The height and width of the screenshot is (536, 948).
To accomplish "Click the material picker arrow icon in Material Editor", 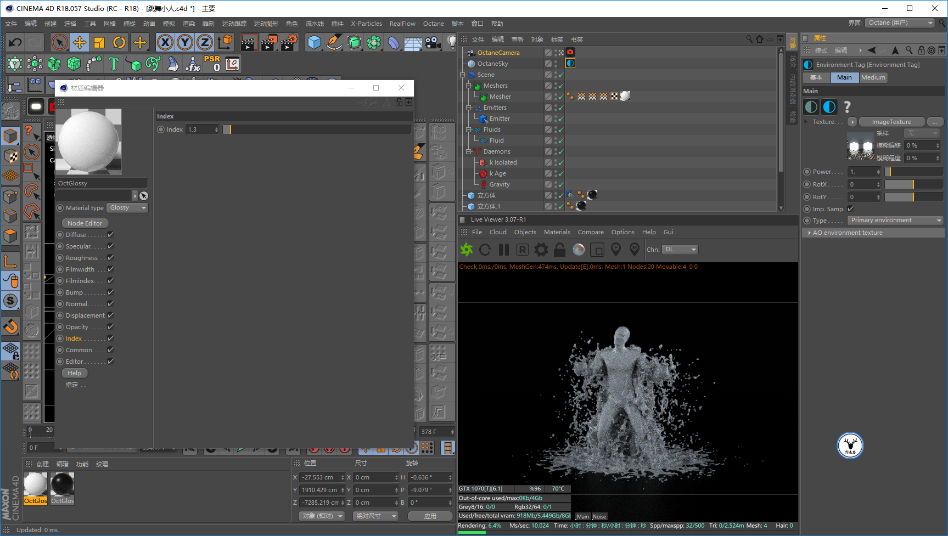I will click(x=144, y=196).
